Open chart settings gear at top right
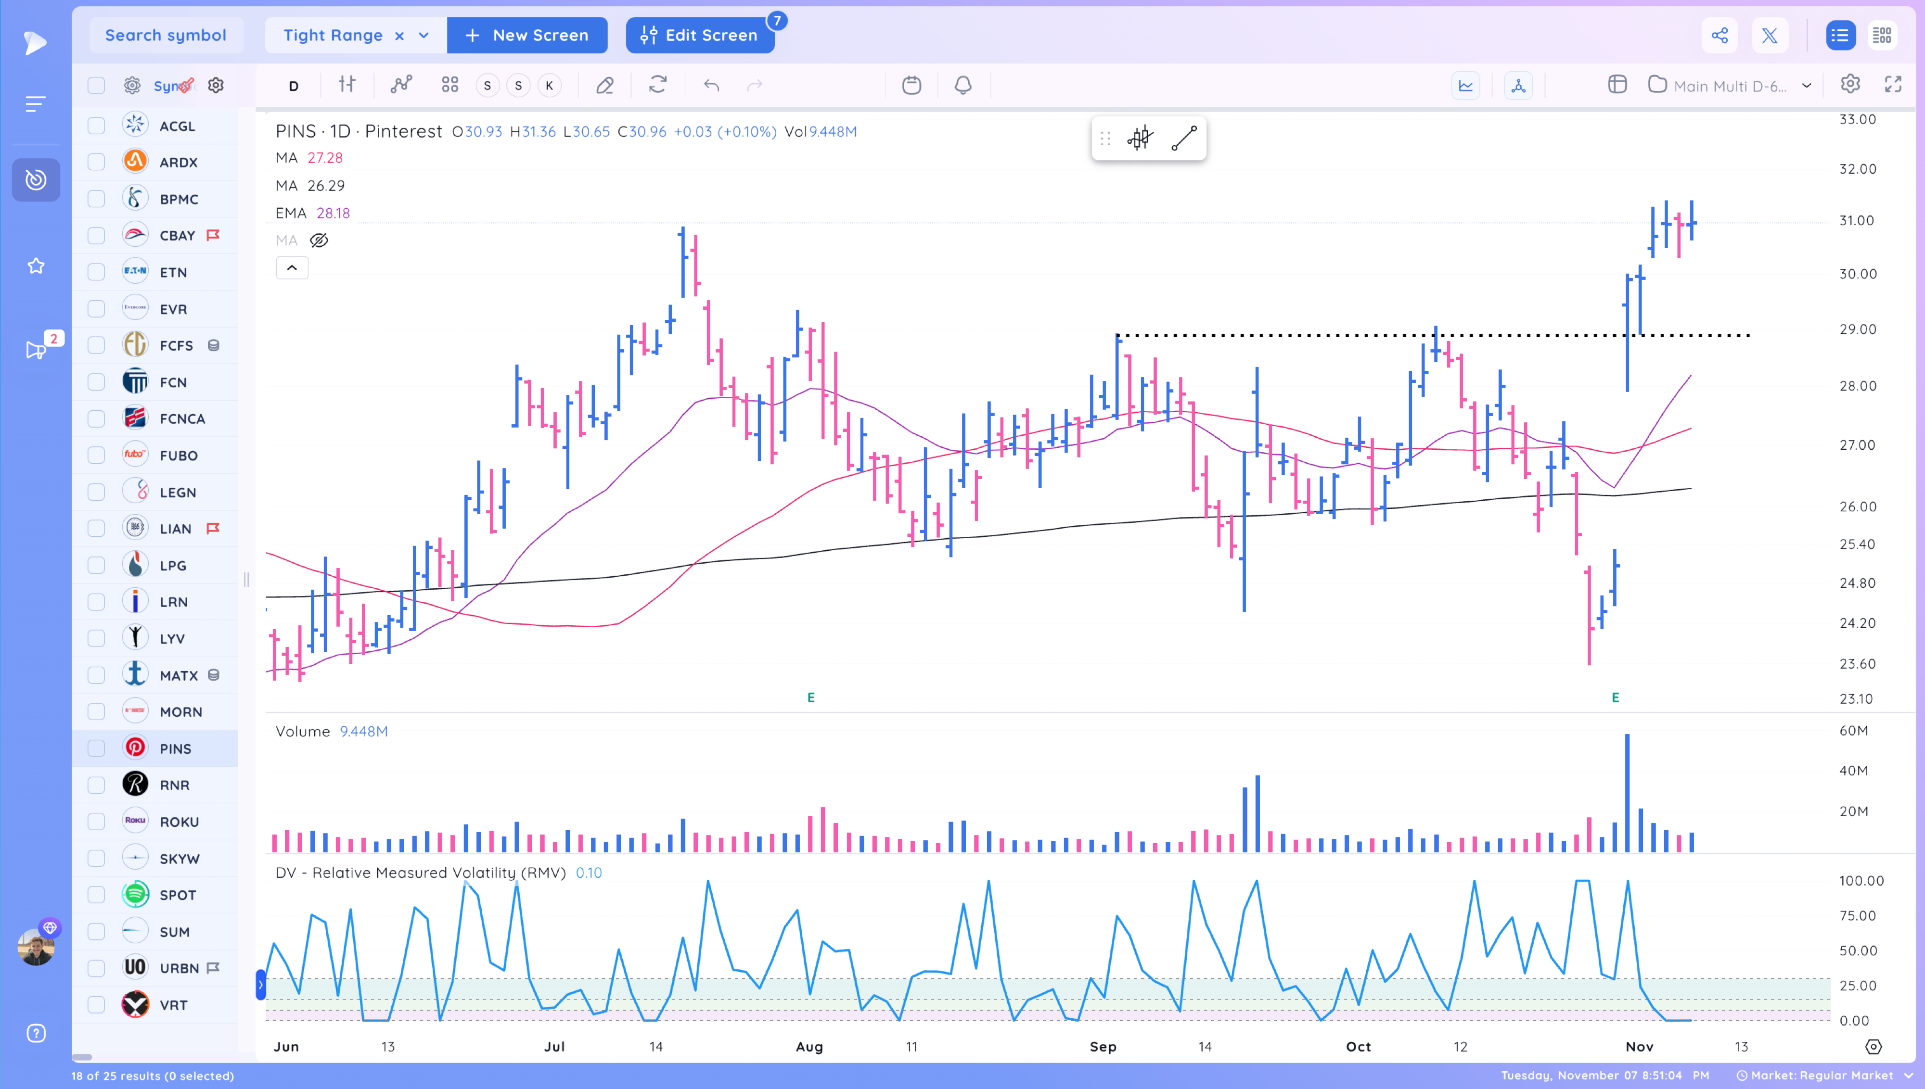 pyautogui.click(x=1850, y=84)
